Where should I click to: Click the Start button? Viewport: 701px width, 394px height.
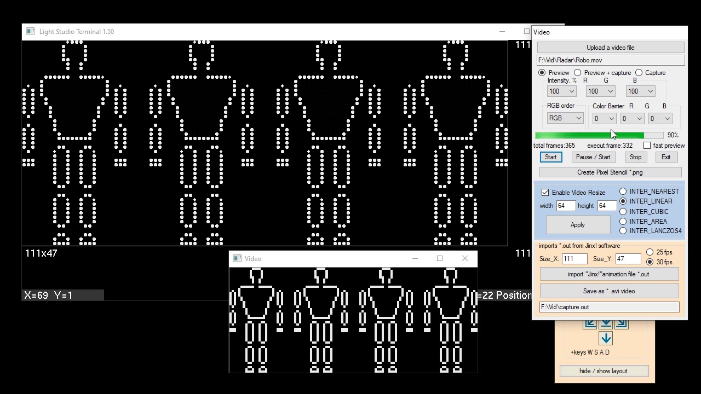(550, 157)
